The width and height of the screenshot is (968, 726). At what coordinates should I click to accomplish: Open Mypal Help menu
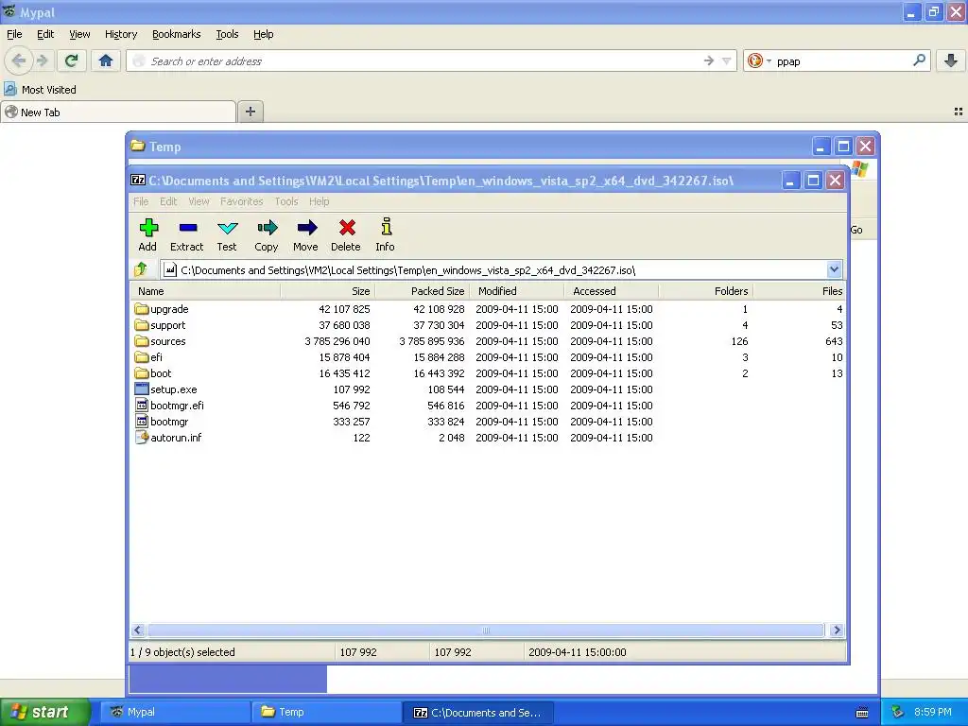click(x=264, y=34)
